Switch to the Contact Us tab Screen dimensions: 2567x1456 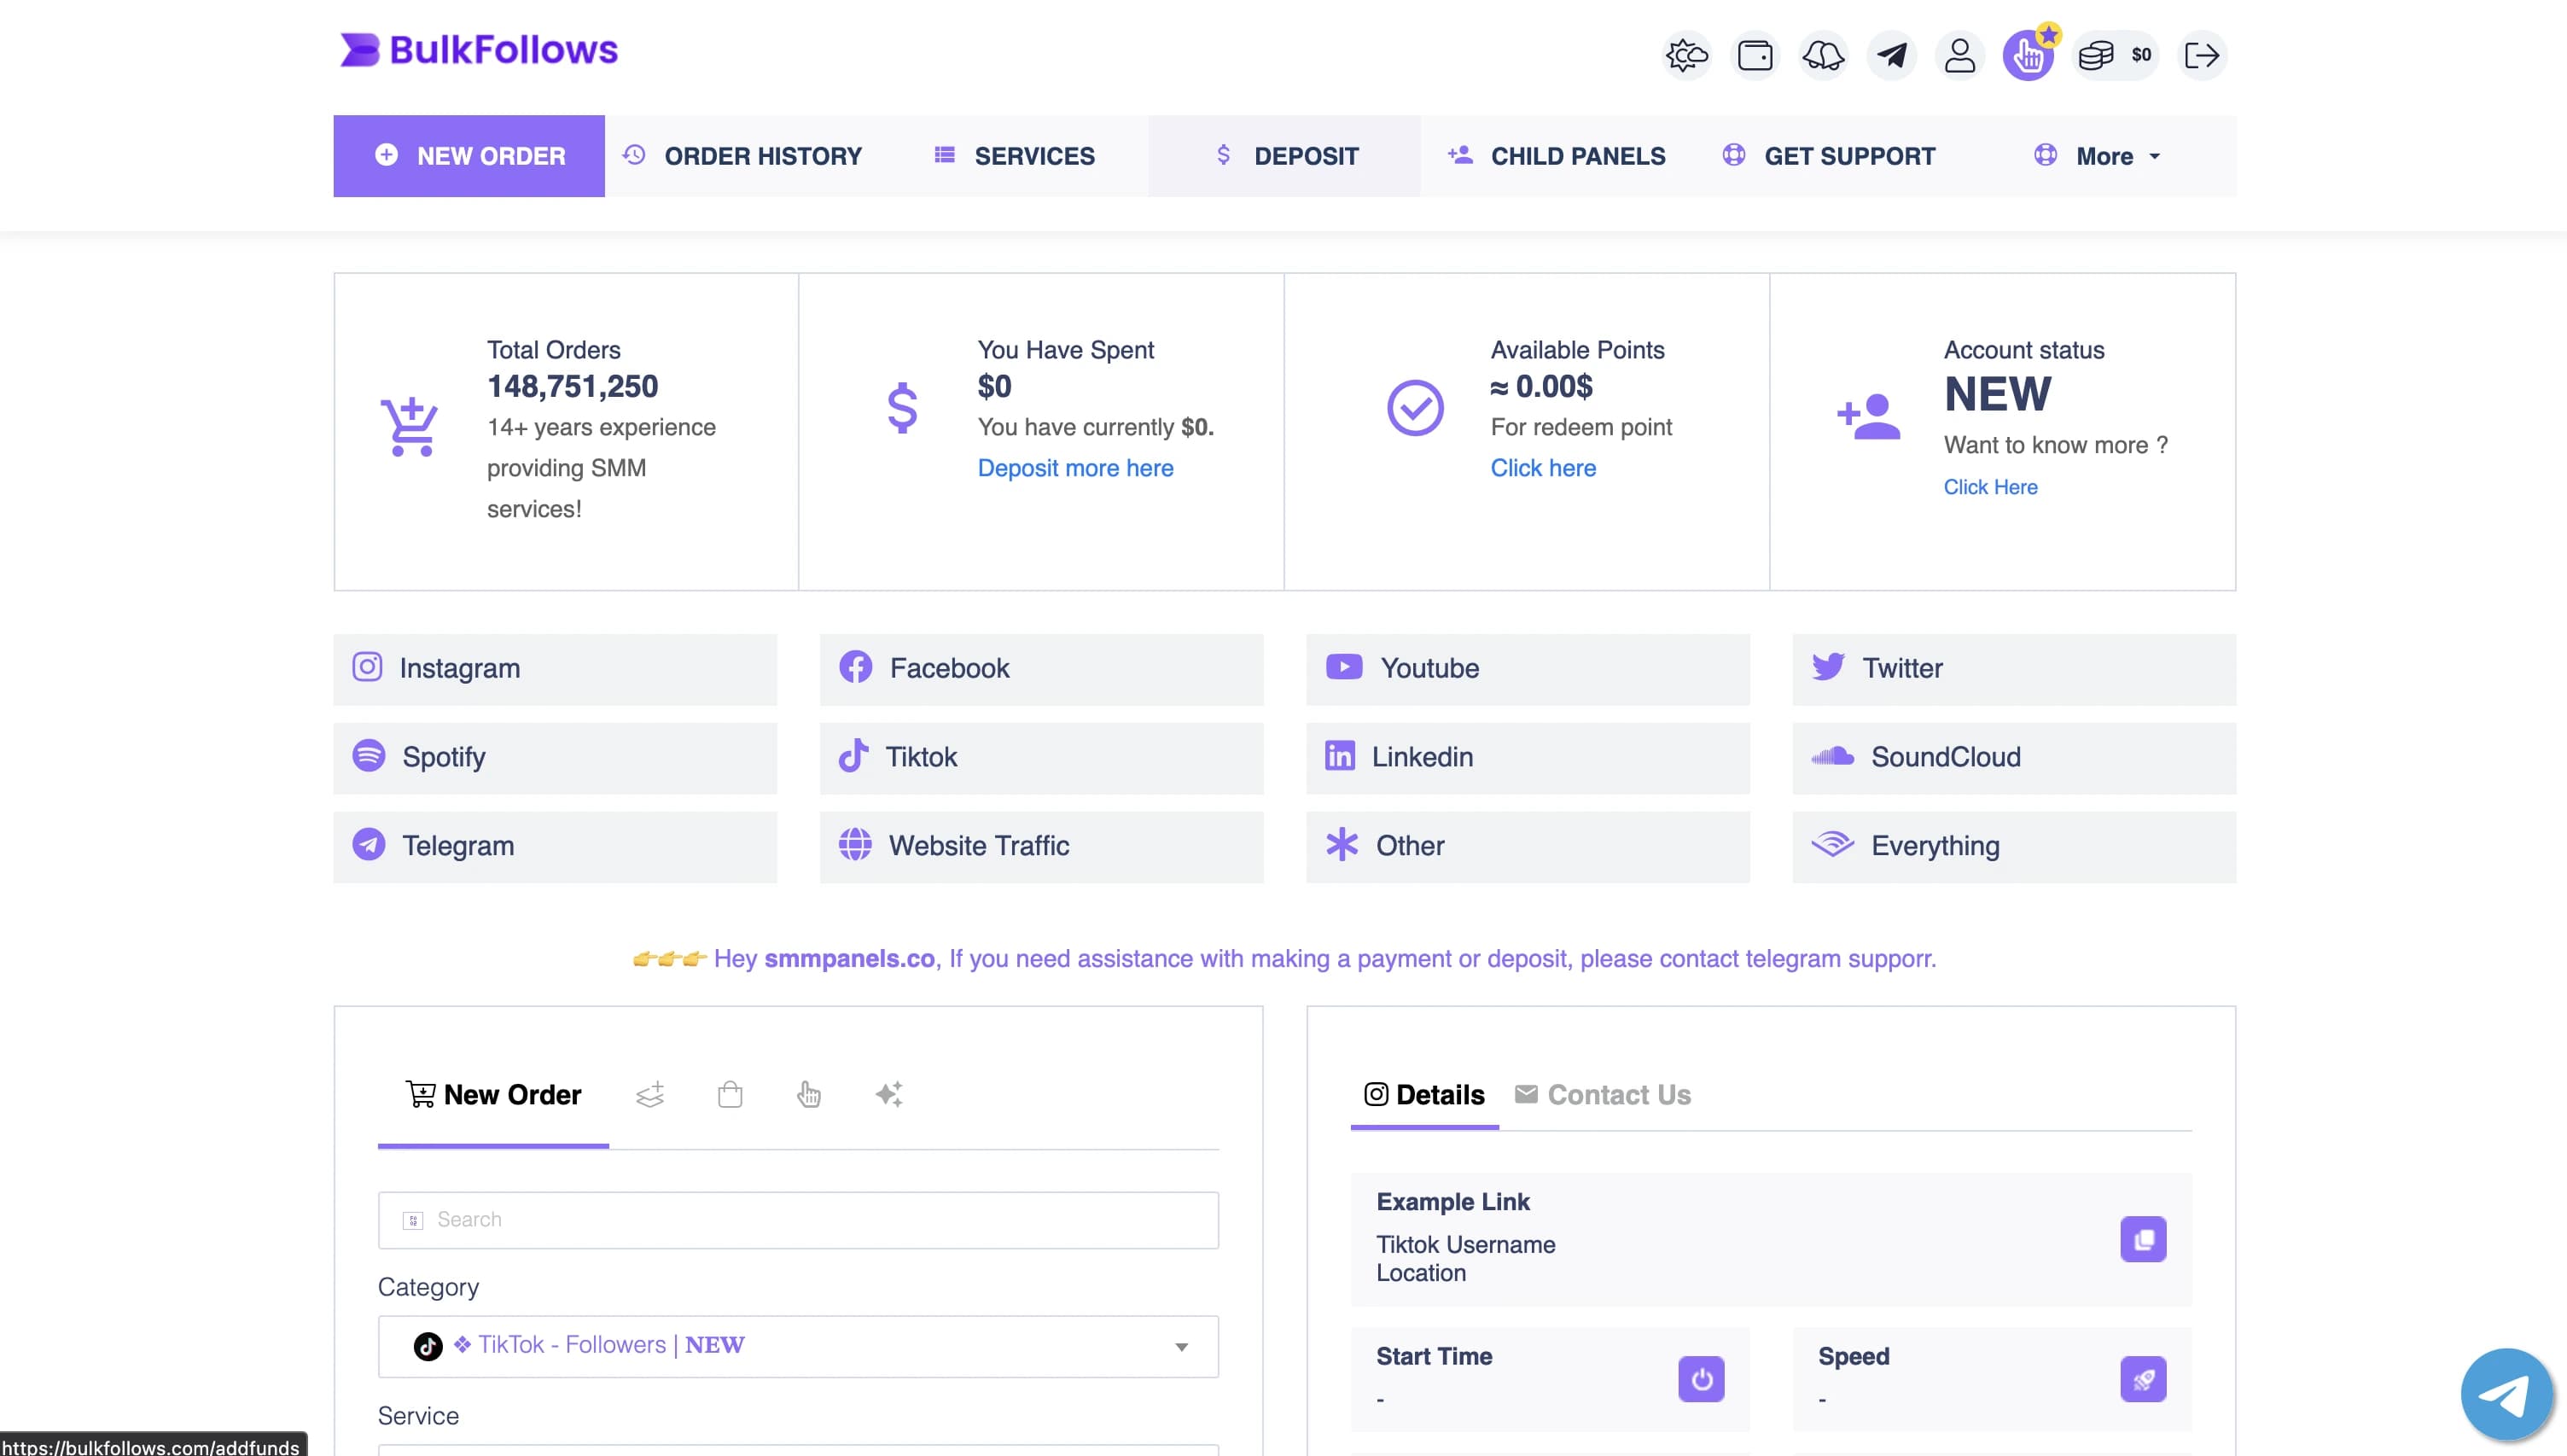(1603, 1095)
